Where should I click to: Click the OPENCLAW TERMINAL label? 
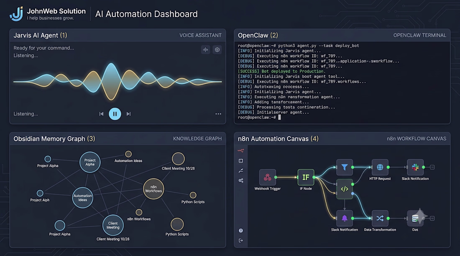coord(419,35)
